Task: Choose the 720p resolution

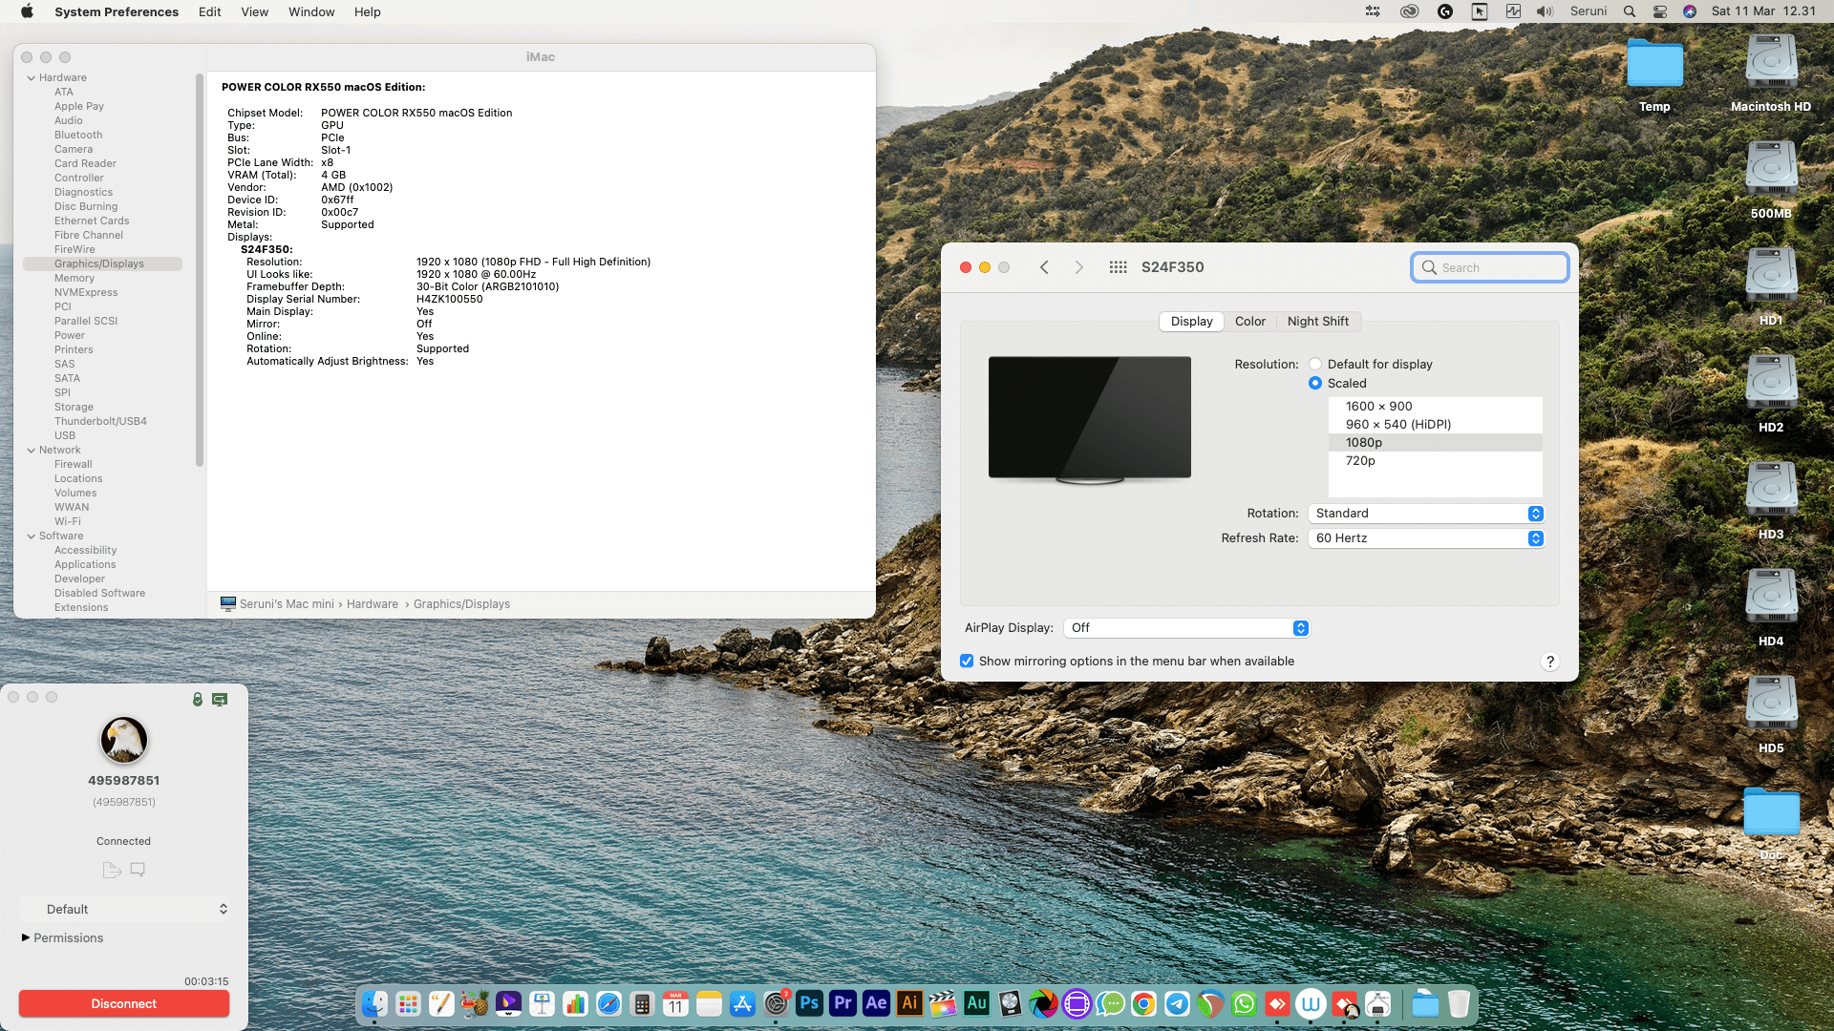Action: coord(1435,461)
